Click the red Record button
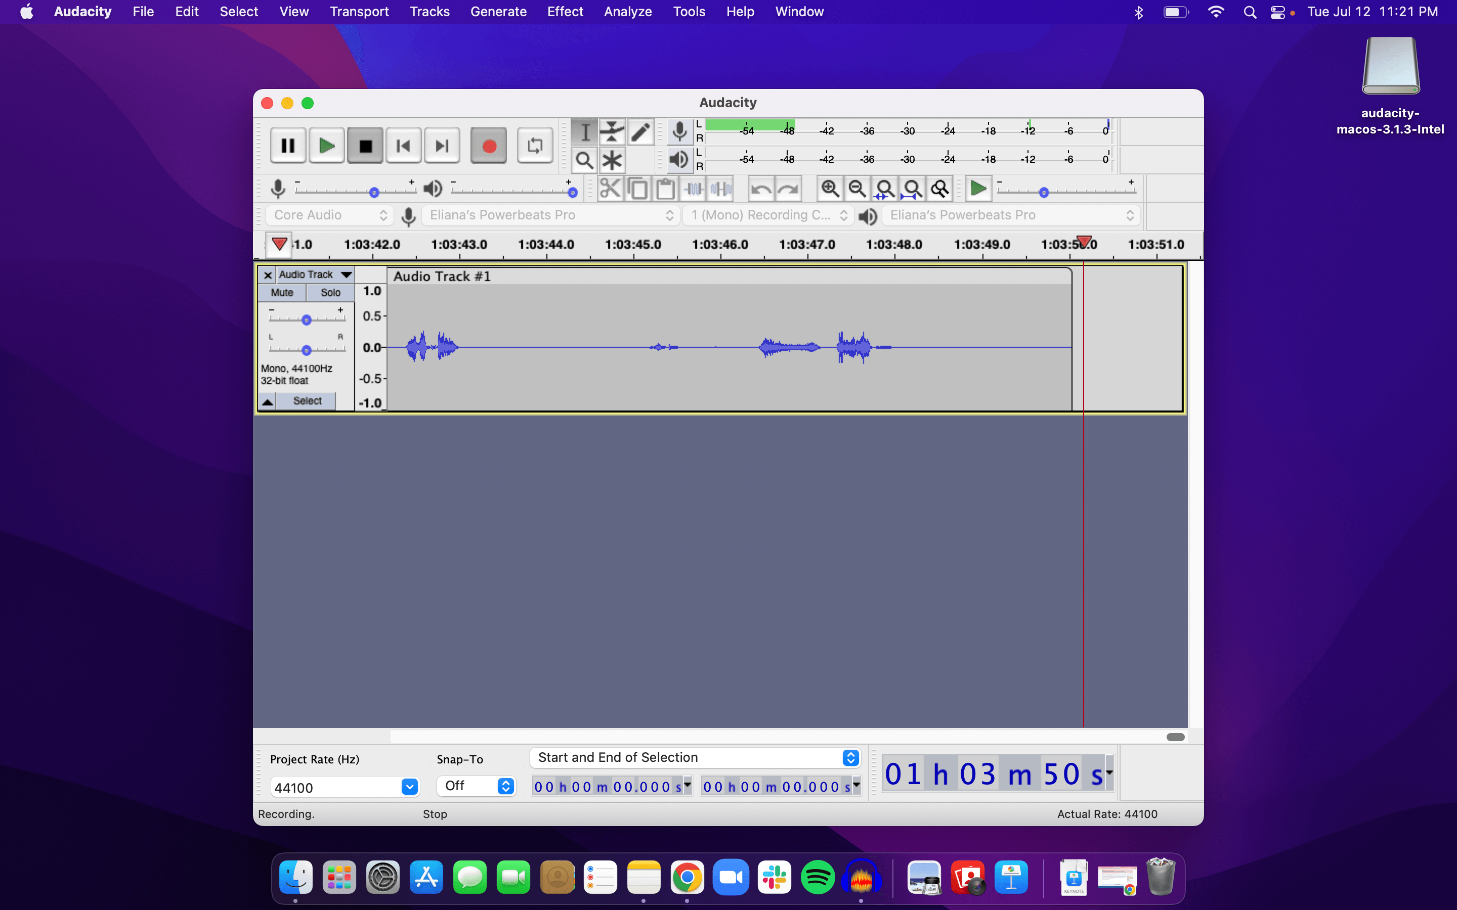This screenshot has width=1457, height=910. pyautogui.click(x=489, y=146)
